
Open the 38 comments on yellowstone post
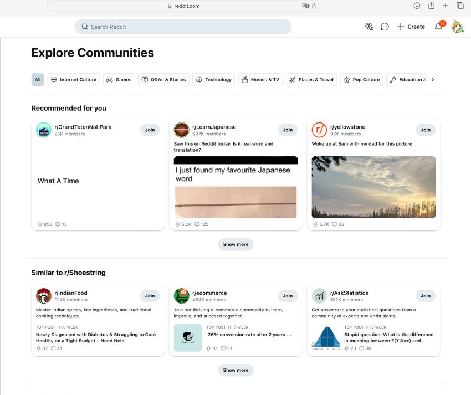338,224
